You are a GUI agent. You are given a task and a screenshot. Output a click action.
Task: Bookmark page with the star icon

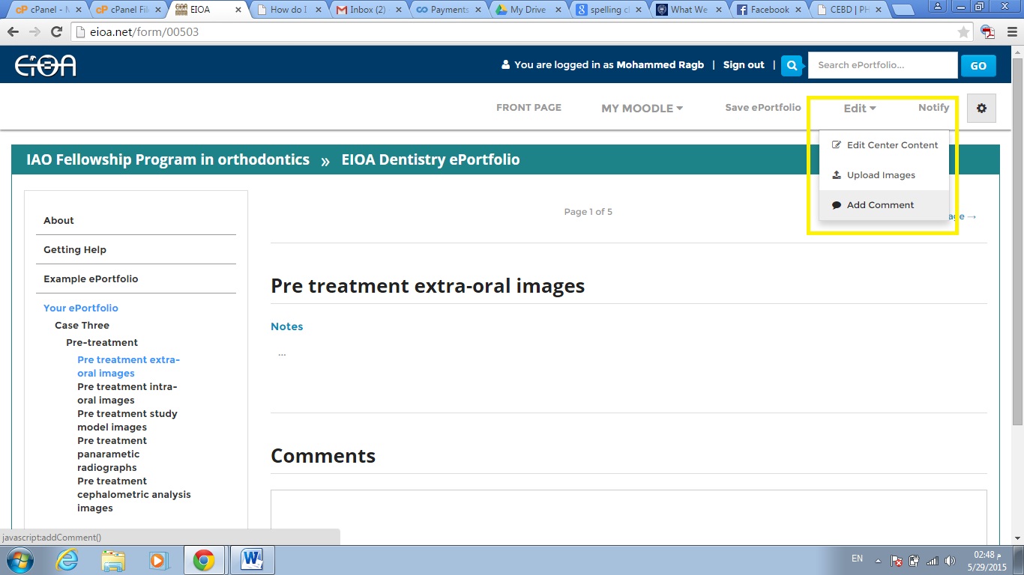tap(963, 32)
